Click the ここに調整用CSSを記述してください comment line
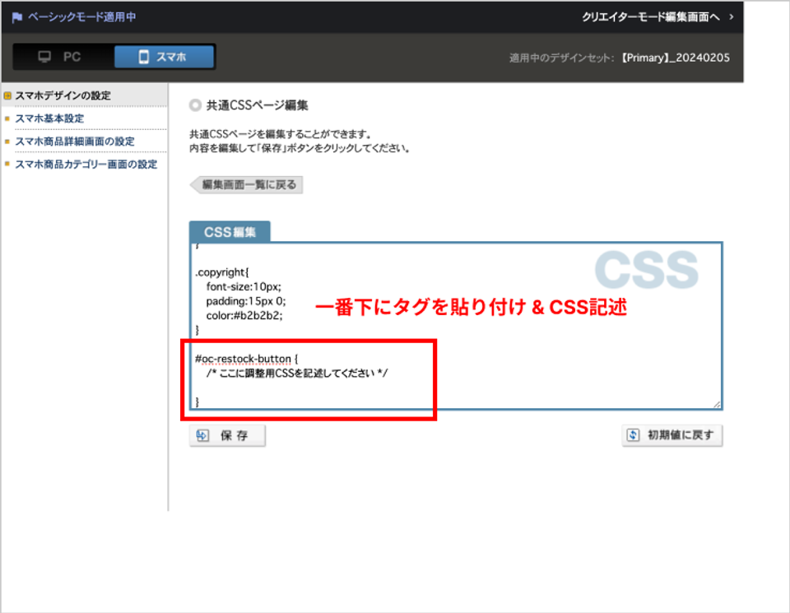Image resolution: width=790 pixels, height=613 pixels. pos(297,374)
